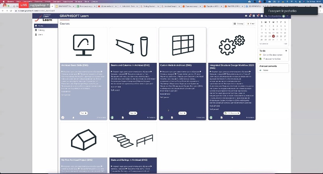323x174 pixels.
Task: Open the Stairs and Railings course thumbnail
Action: (133, 140)
